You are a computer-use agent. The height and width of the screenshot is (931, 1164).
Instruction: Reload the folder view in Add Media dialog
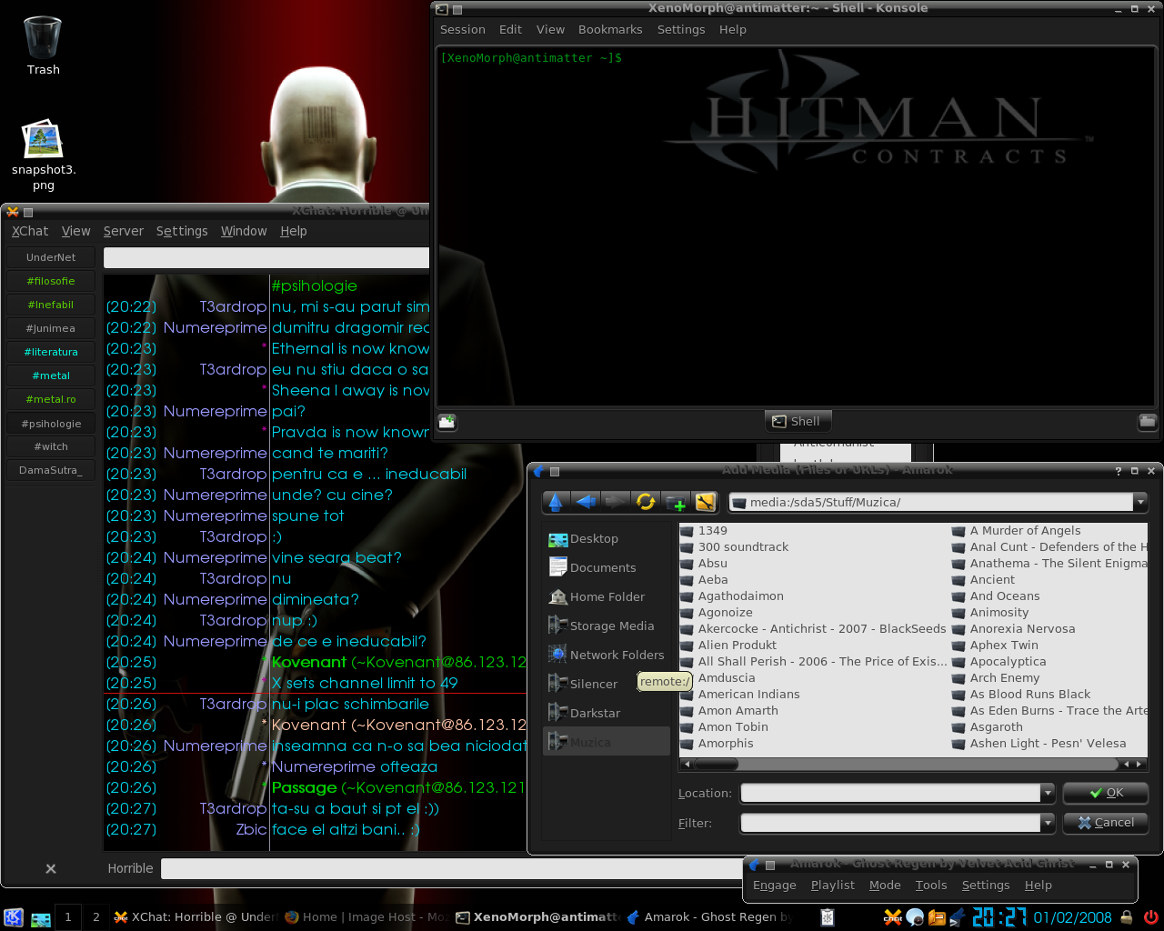pos(646,502)
